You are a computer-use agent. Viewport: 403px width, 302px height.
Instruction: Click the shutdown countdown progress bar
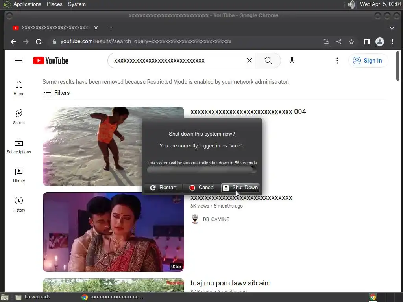(x=202, y=170)
